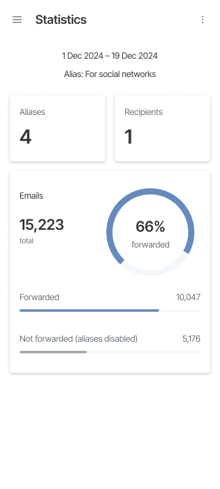Open the Aliases card showing 4
Viewport: 220px width, 489px height.
[57, 128]
